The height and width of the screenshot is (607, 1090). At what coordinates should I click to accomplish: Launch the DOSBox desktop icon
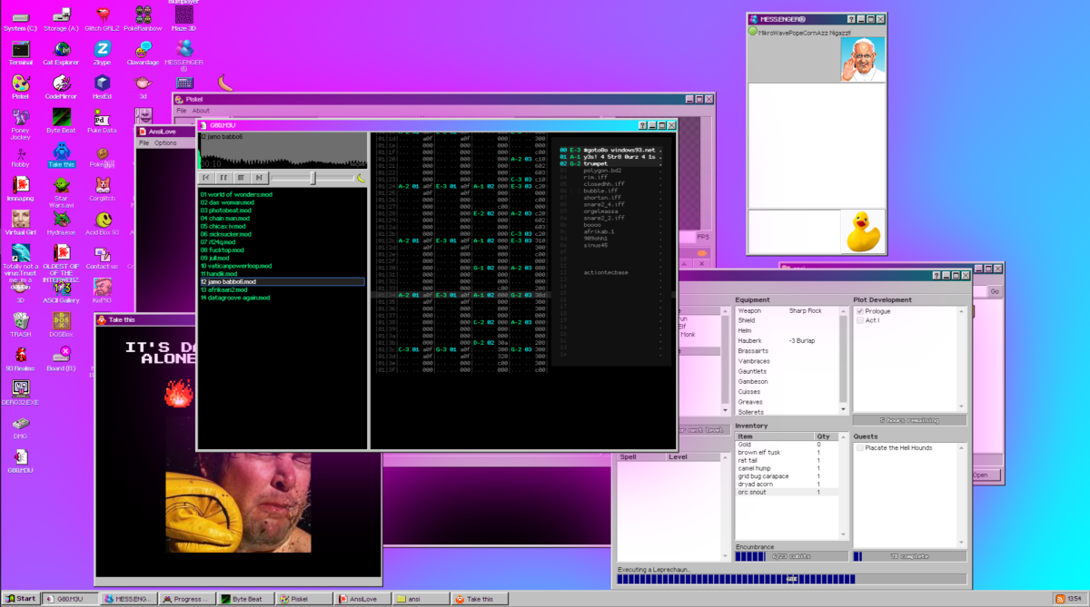[x=61, y=324]
